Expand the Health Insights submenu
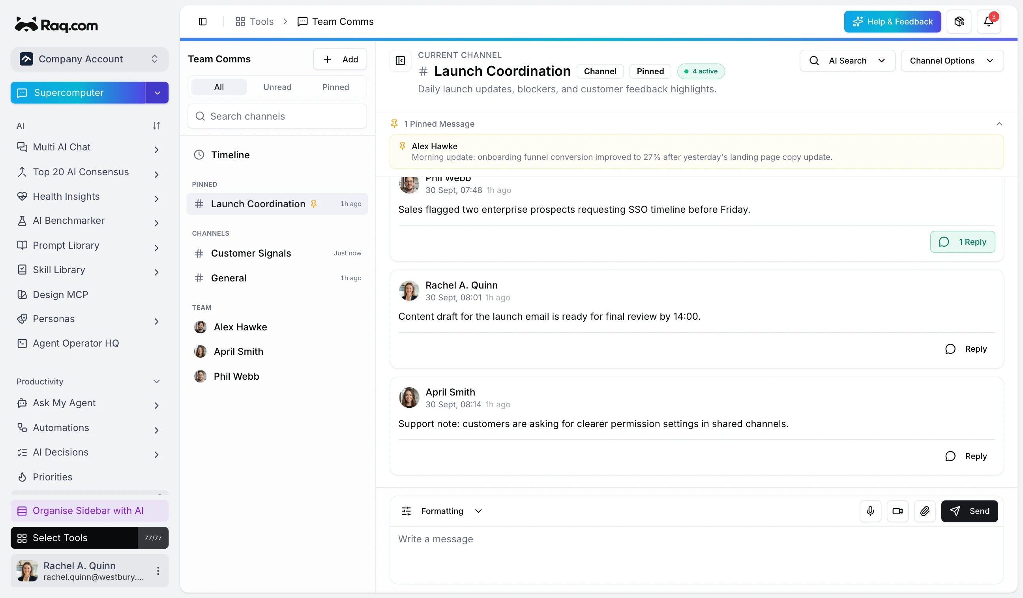This screenshot has width=1023, height=598. coord(156,199)
